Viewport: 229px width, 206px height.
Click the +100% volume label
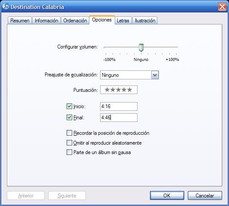coord(172,60)
